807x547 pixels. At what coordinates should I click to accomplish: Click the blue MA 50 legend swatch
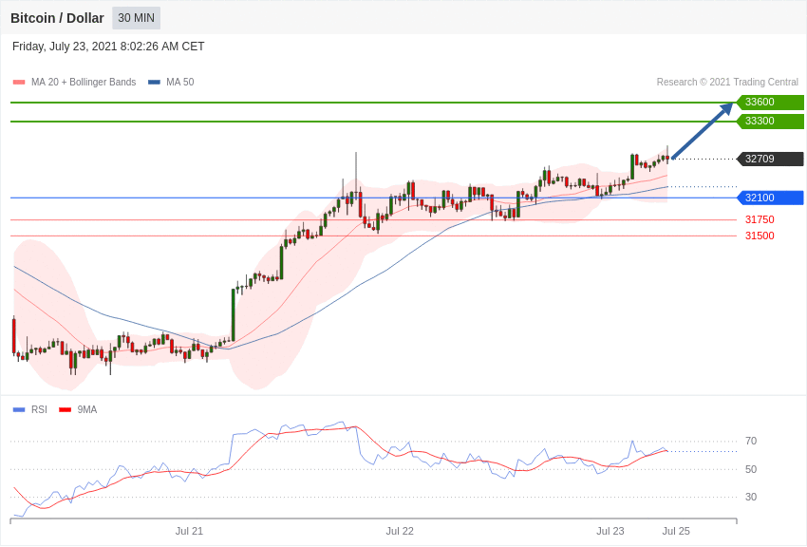154,83
